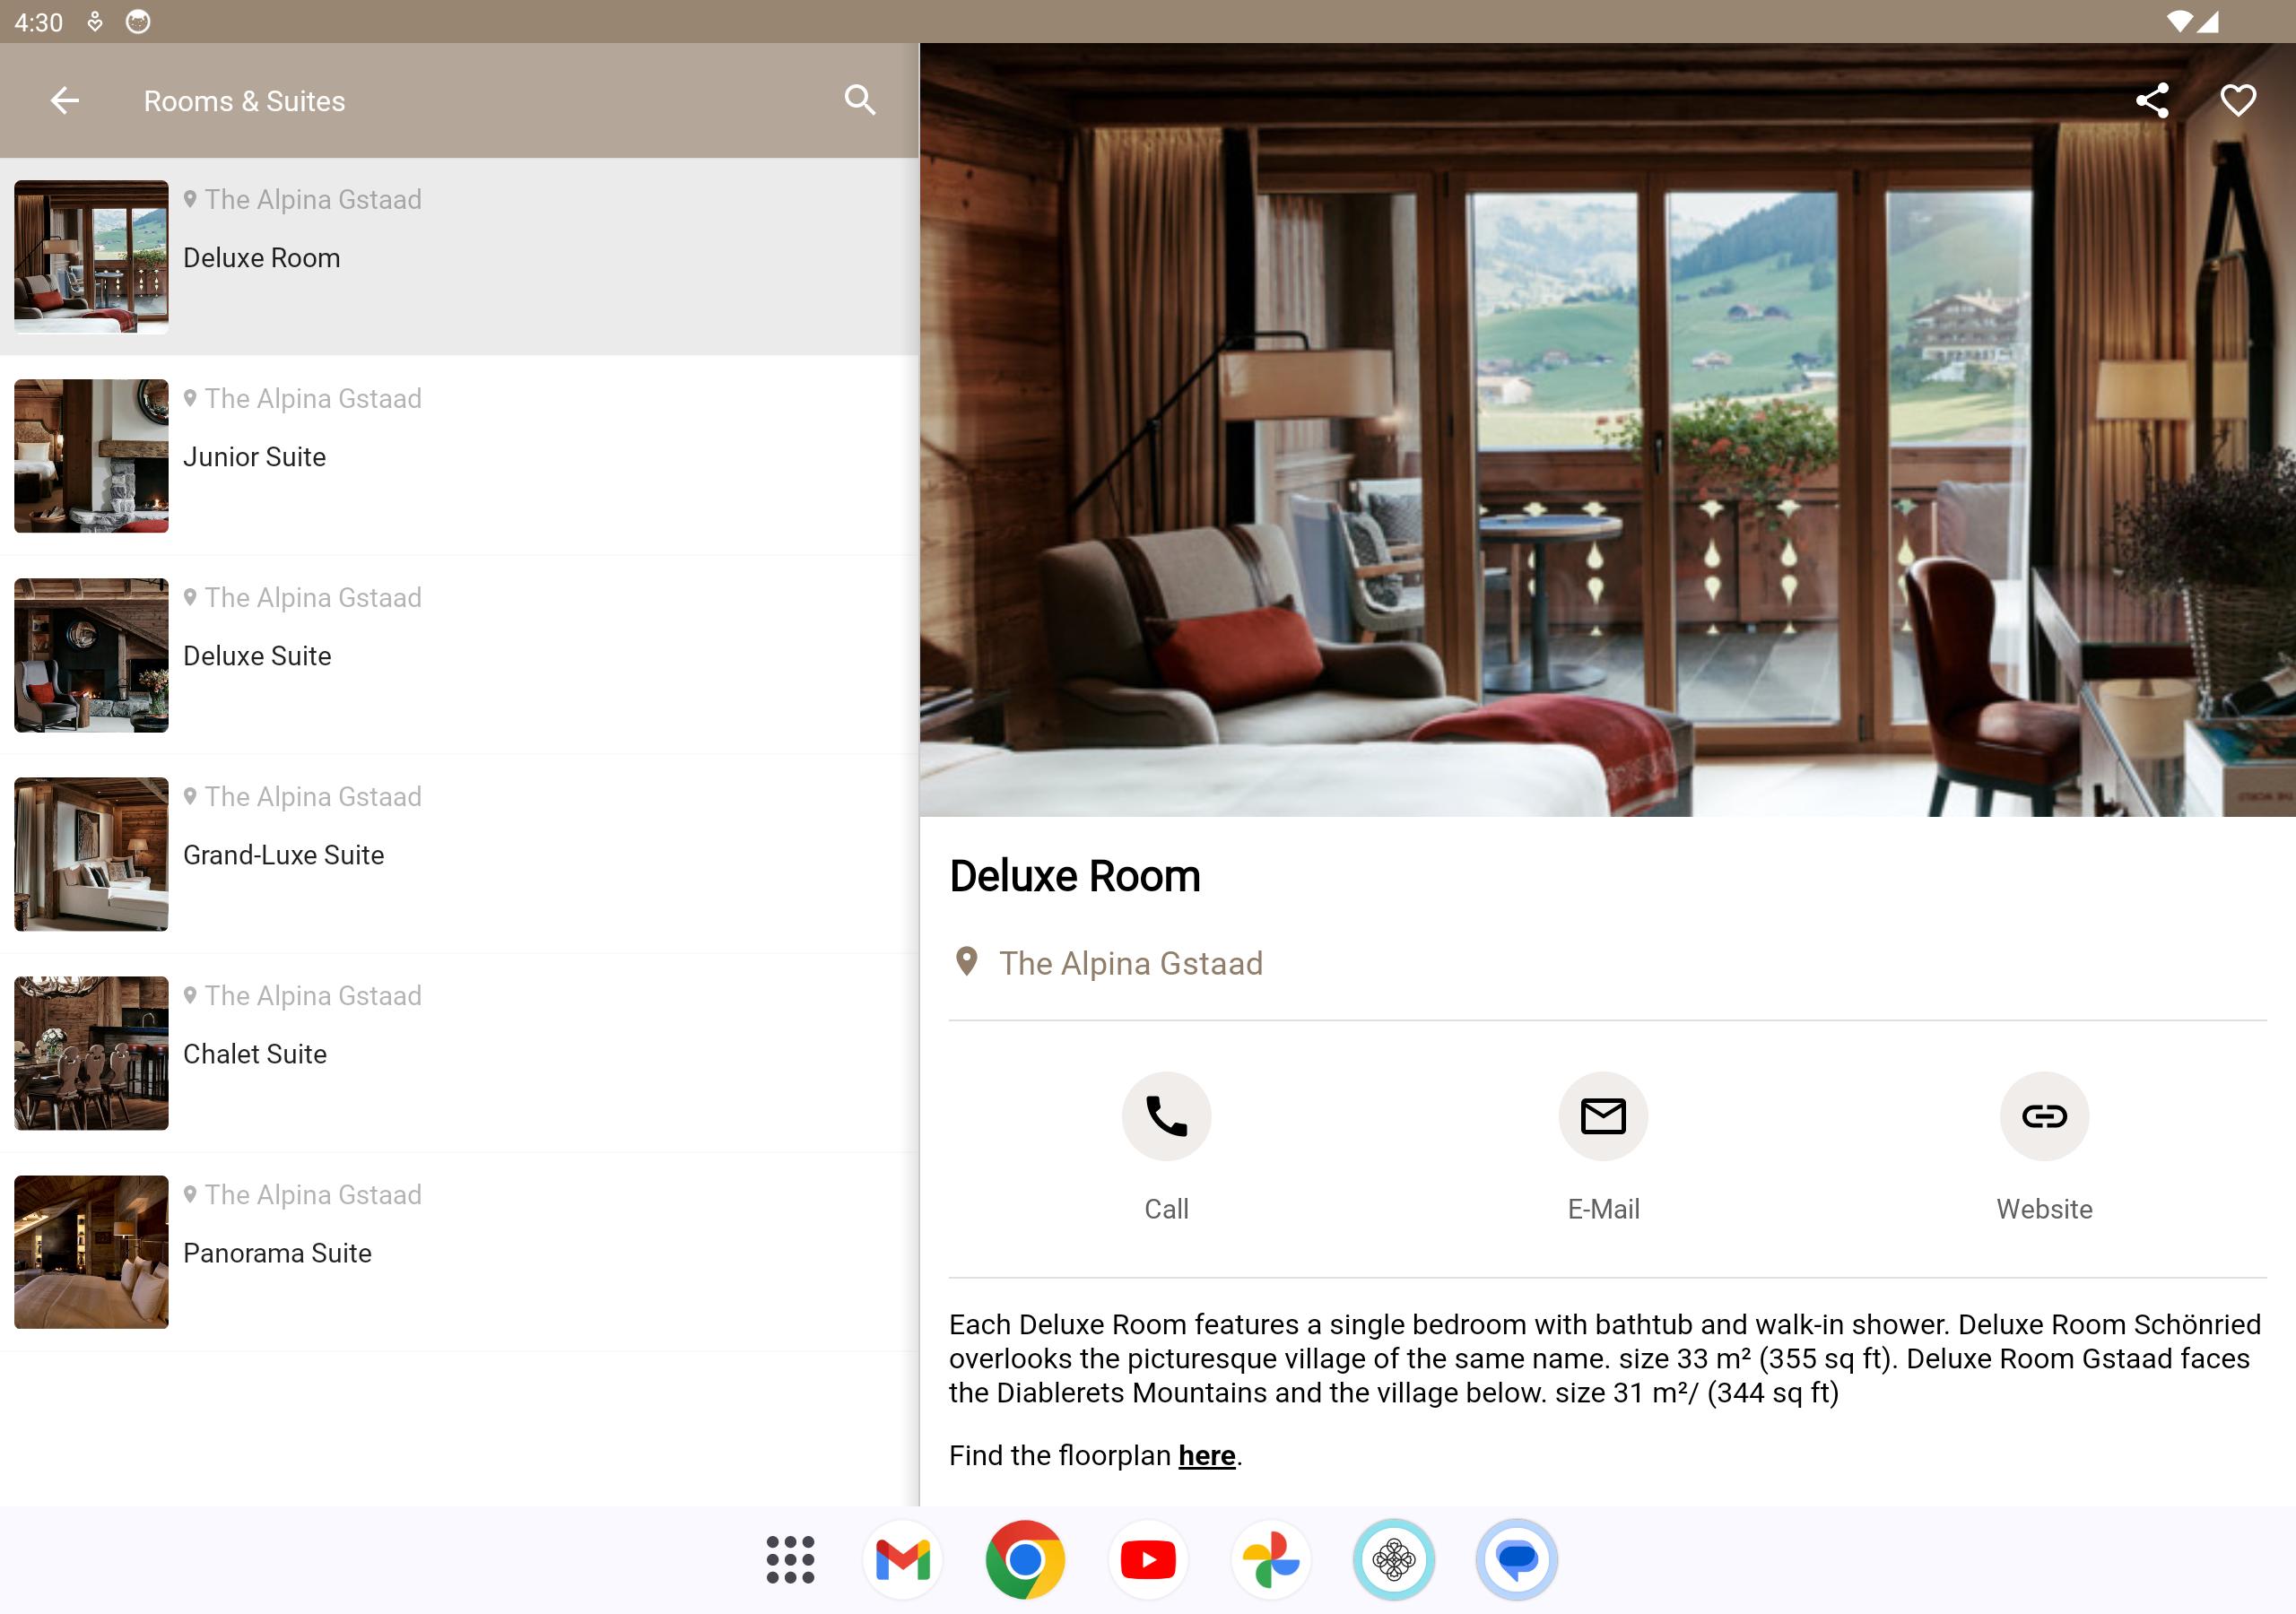Viewport: 2296px width, 1614px height.
Task: Tap the Alpina Gstaad label above Panorama Suite
Action: 312,1194
